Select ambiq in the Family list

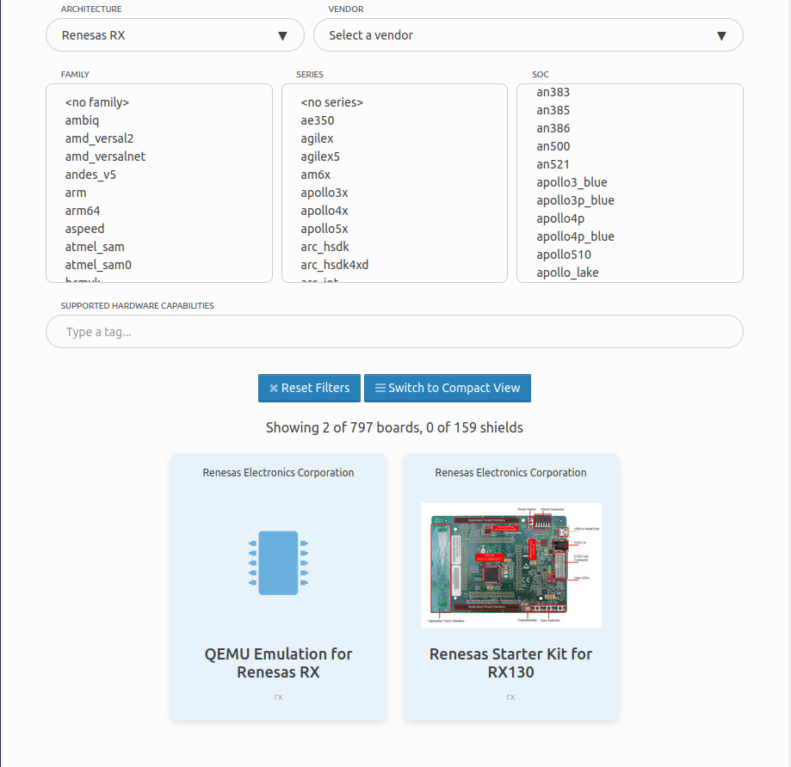82,120
